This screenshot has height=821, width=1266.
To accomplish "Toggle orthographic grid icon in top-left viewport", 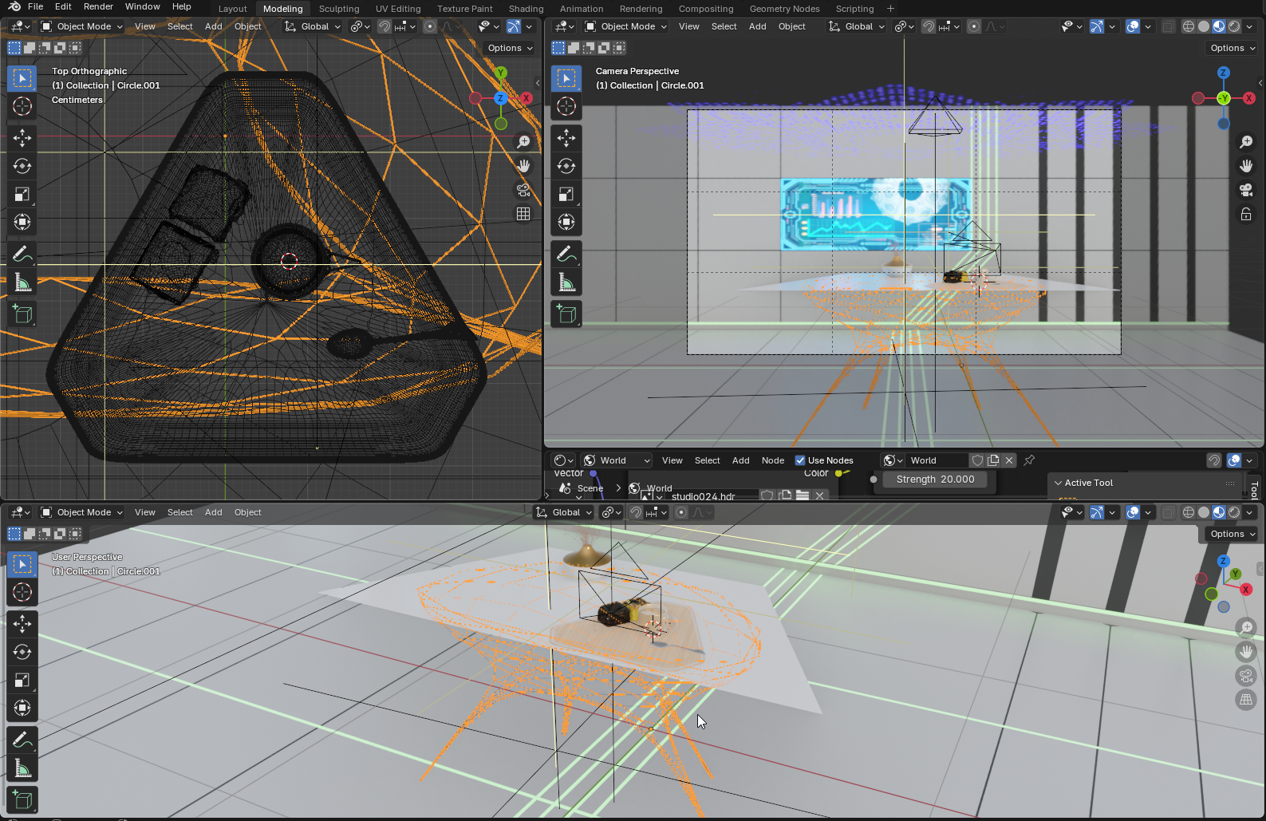I will pos(523,214).
